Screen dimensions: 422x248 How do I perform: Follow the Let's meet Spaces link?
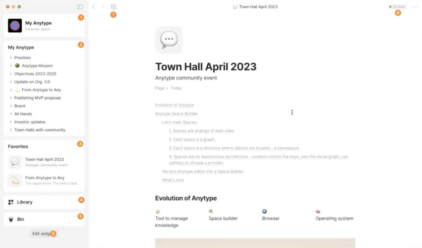tap(180, 122)
